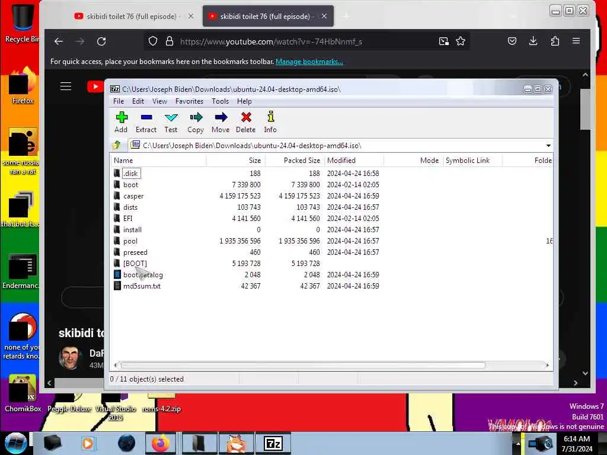
Task: Select the dists folder
Action: click(x=130, y=207)
